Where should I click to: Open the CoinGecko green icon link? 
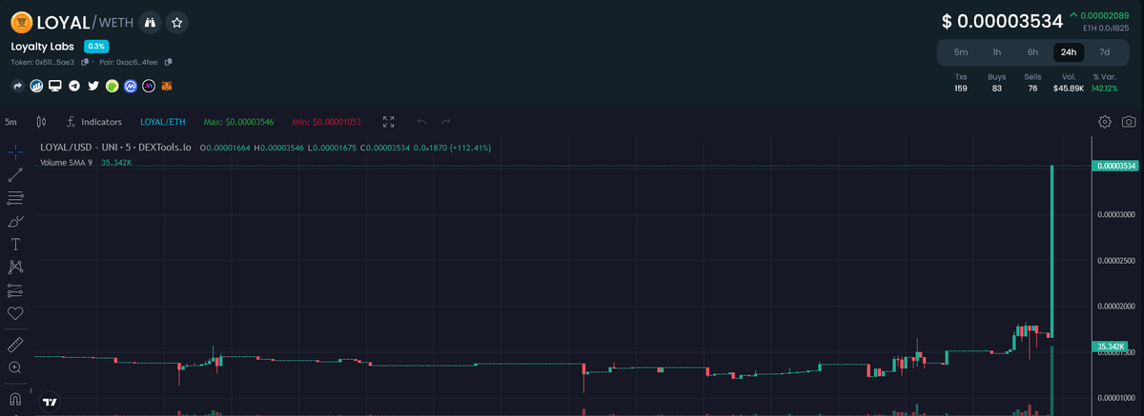[x=112, y=86]
